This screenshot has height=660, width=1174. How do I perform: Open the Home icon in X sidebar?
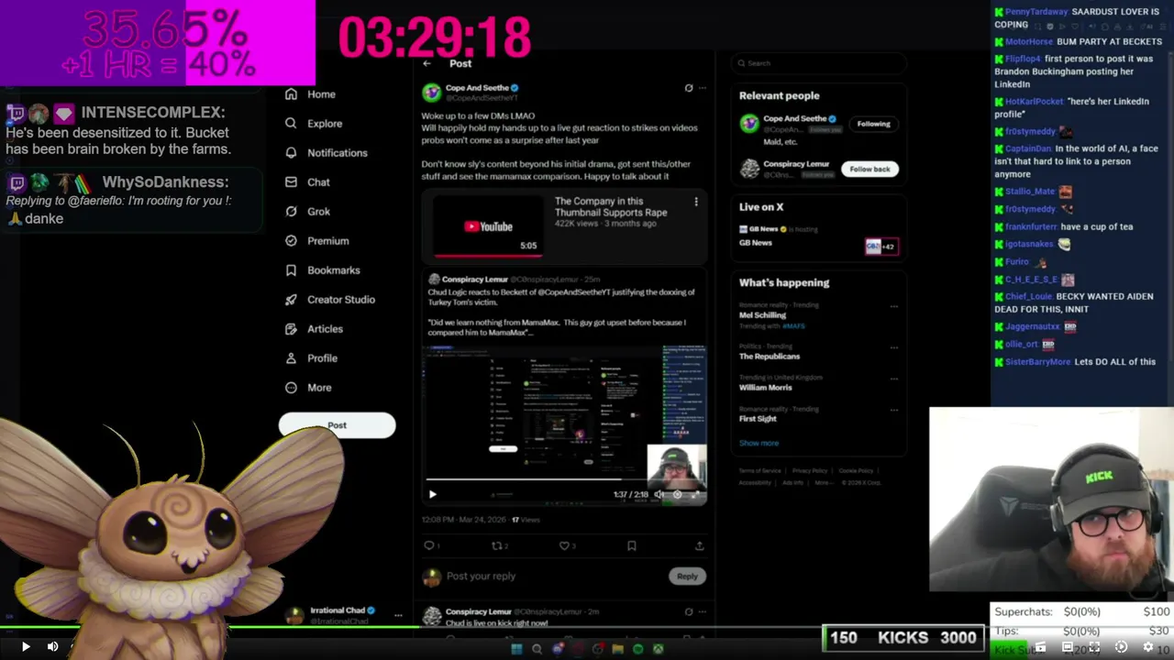click(x=291, y=94)
